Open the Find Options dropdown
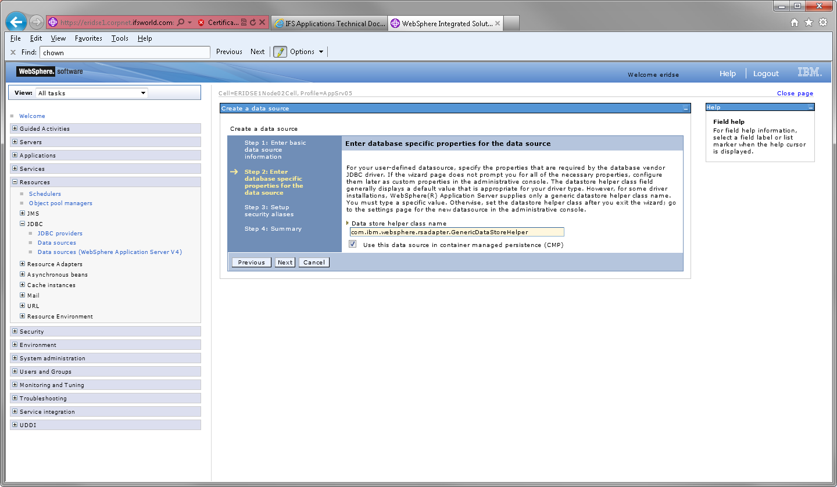The height and width of the screenshot is (487, 837). [x=307, y=52]
